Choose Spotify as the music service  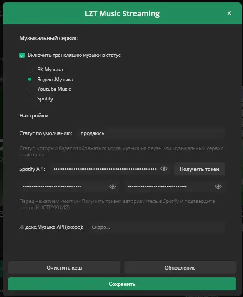pyautogui.click(x=30, y=99)
